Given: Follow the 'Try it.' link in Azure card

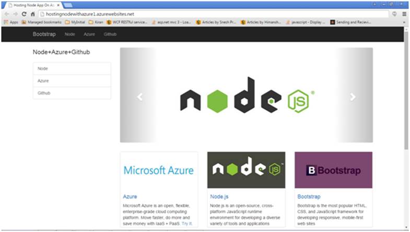Looking at the screenshot, I should (x=187, y=223).
